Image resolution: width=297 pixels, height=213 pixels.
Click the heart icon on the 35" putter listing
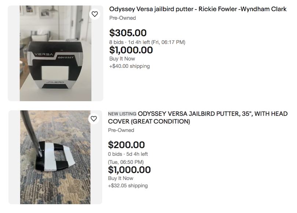point(94,119)
